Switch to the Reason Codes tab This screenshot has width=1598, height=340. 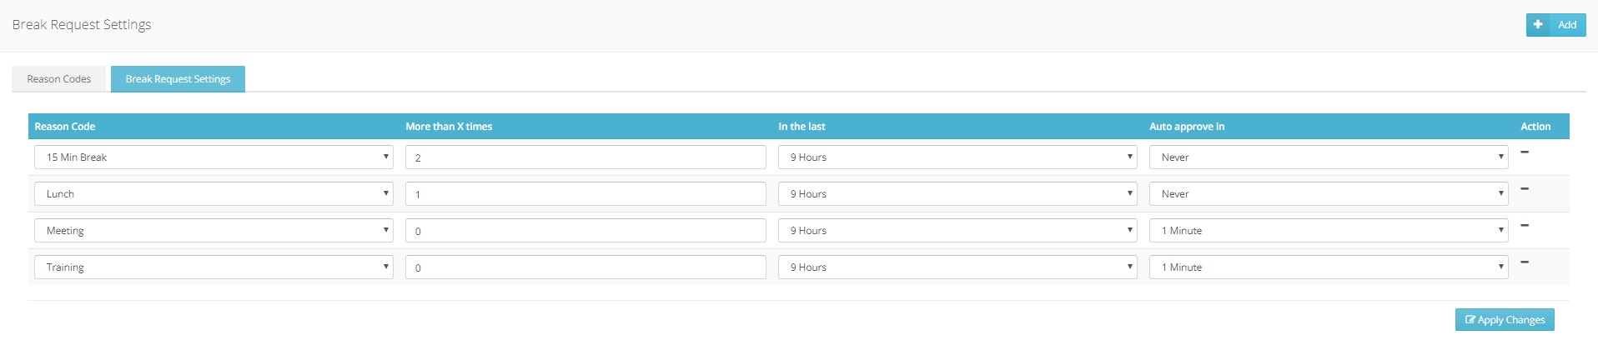point(59,79)
